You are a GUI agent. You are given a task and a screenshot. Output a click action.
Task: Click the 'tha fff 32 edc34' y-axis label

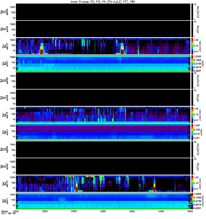point(4,12)
